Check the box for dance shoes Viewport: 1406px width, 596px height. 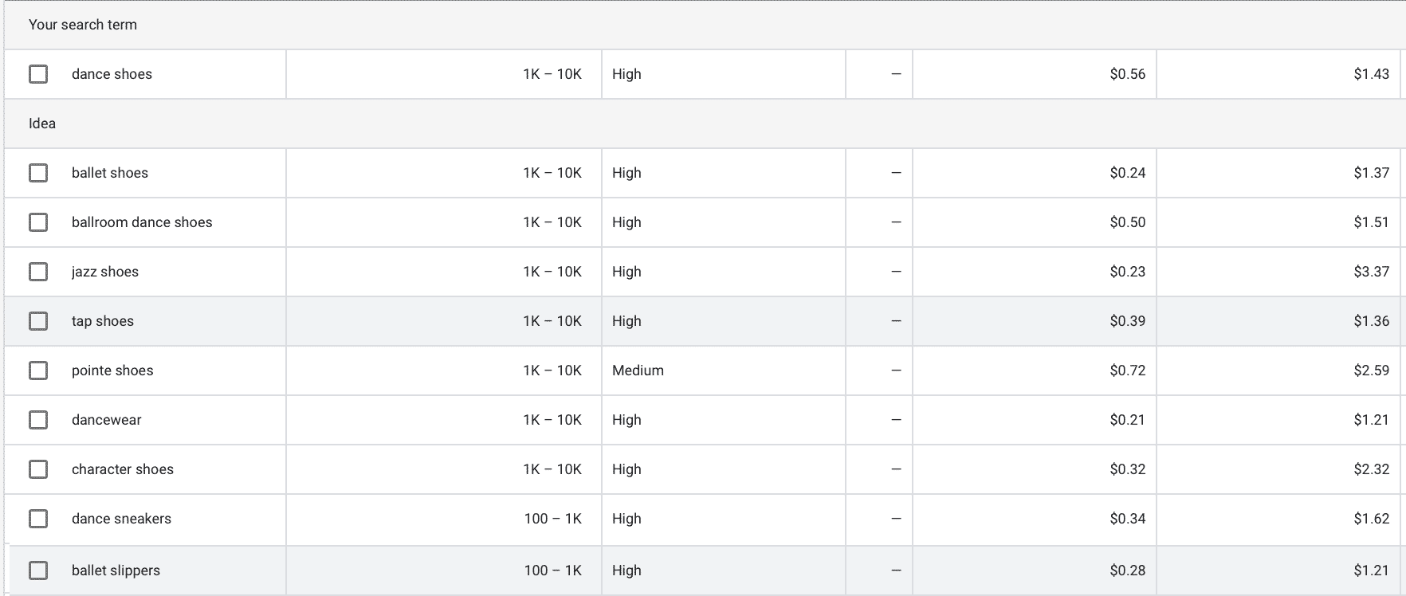click(x=38, y=74)
